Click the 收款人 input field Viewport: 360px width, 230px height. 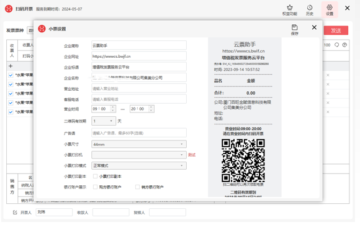pyautogui.click(x=111, y=213)
